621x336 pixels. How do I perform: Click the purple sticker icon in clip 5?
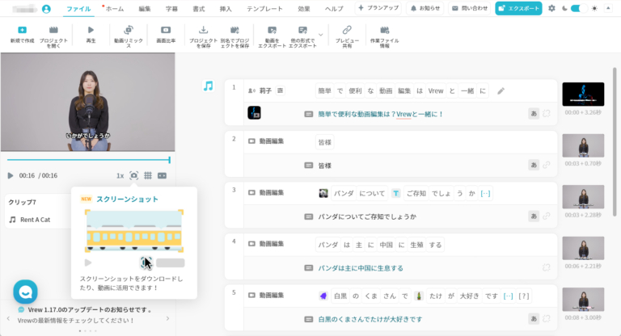323,296
